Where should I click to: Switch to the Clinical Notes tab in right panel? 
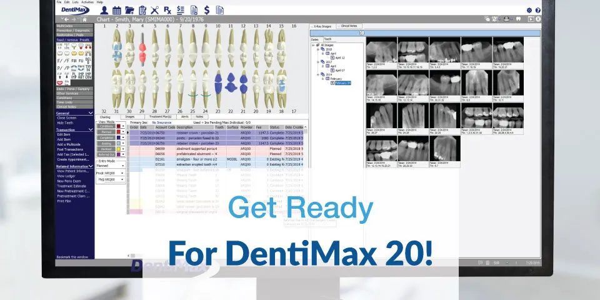click(349, 26)
